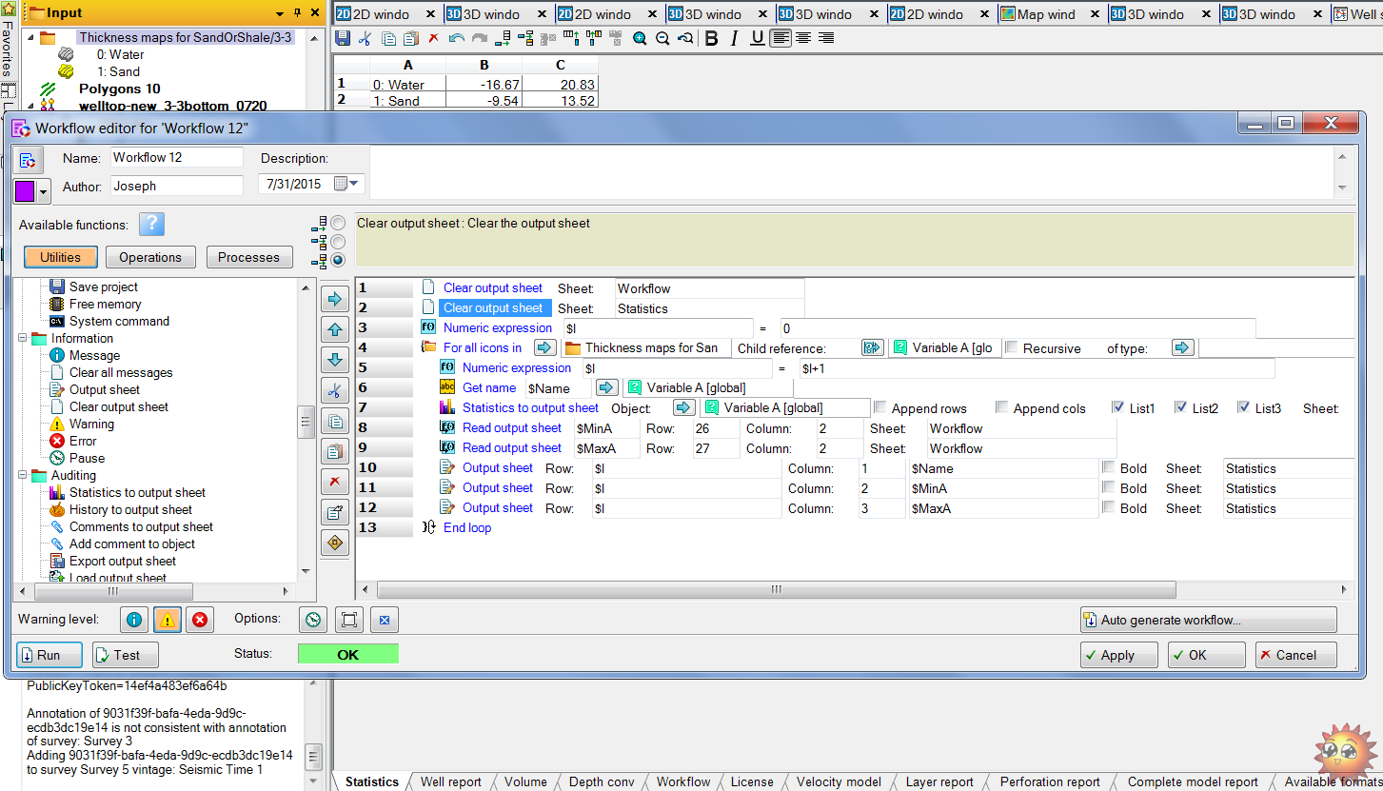The height and width of the screenshot is (791, 1383).
Task: Switch to the Utilities functions tab
Action: click(60, 257)
